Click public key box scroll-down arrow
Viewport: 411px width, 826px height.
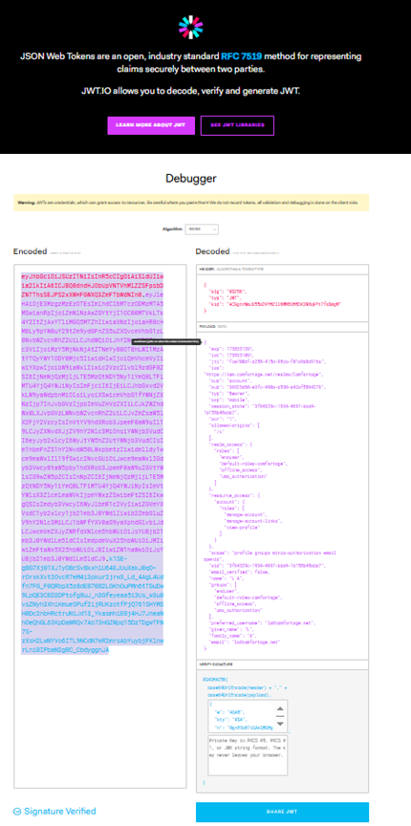click(281, 725)
